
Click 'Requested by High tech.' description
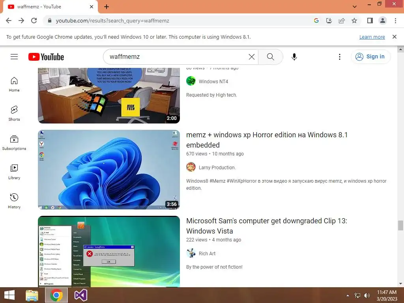pyautogui.click(x=211, y=95)
